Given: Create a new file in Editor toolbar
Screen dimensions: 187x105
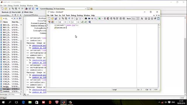Looking at the screenshot, I should pyautogui.click(x=49, y=19).
